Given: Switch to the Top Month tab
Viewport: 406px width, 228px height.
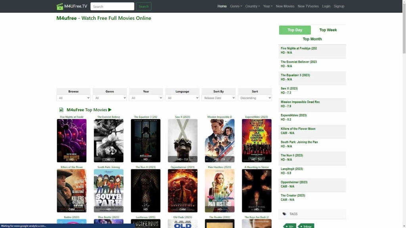Looking at the screenshot, I should pos(312,39).
